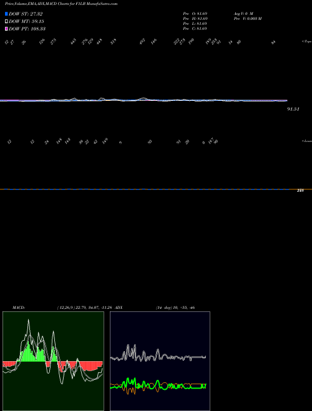Click the price EMA line on the main chart
Screen dimensions: 312x411
[144, 100]
